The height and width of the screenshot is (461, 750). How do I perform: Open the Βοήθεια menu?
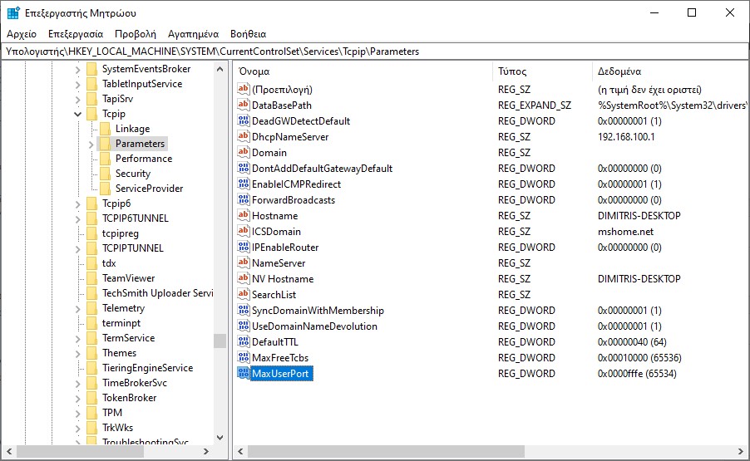coord(249,34)
